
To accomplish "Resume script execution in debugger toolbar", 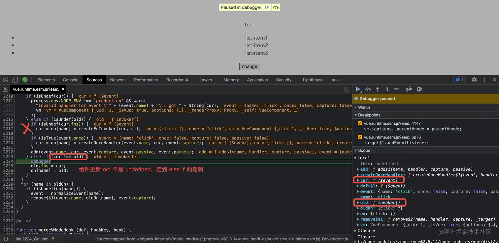I will click(358, 89).
